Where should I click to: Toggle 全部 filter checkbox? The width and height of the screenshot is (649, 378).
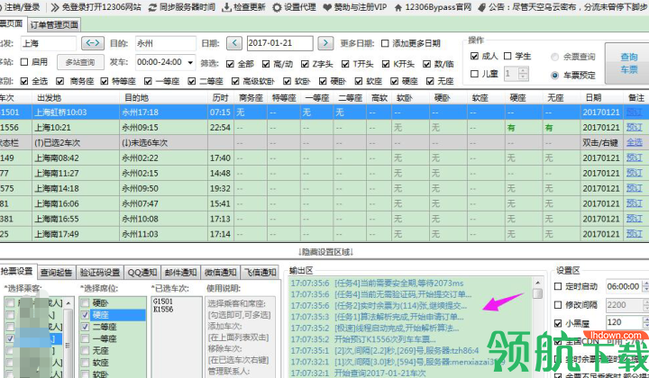(x=230, y=64)
